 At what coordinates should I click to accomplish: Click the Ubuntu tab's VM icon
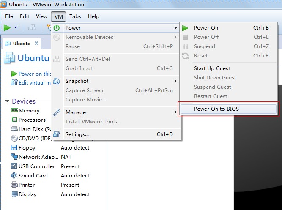(x=8, y=44)
